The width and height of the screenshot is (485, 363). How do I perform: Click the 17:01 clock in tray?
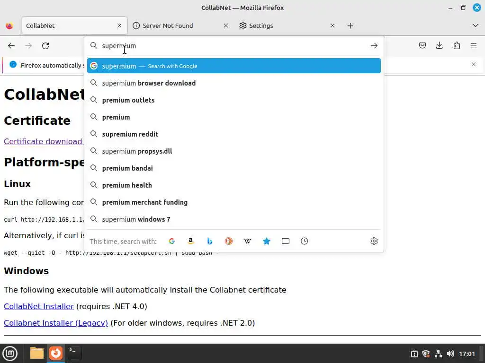tap(467, 354)
